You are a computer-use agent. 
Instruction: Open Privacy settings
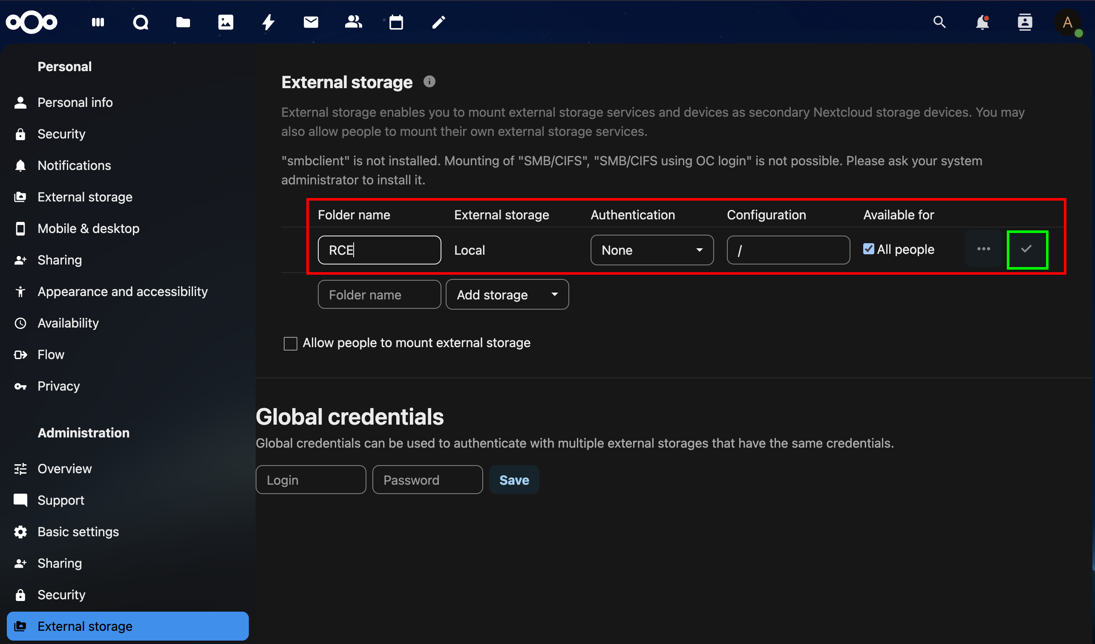[128, 386]
